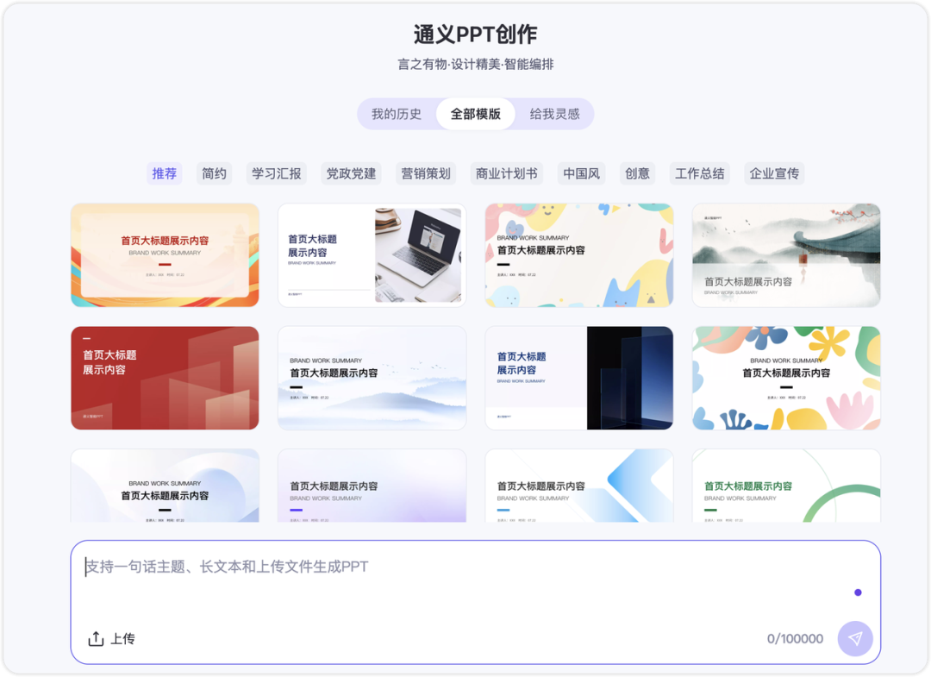Select the blue arrow shapes template

point(579,486)
